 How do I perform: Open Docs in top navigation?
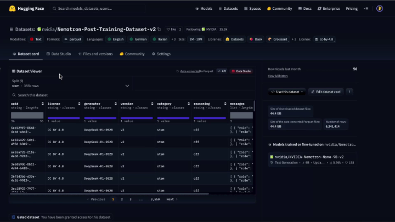tap(305, 9)
